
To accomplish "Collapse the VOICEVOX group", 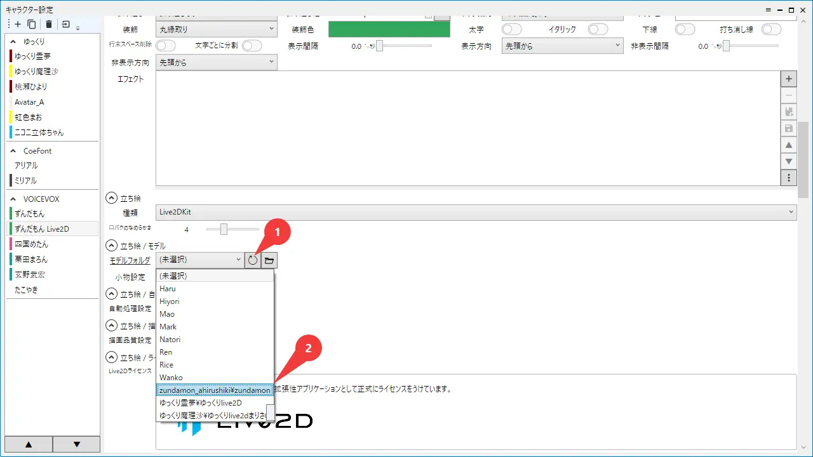I will click(13, 199).
